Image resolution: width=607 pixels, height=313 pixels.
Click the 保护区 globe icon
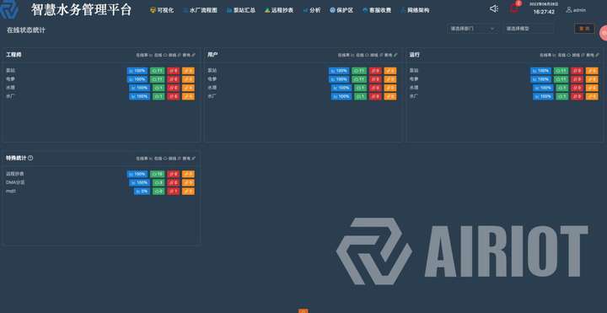(332, 10)
